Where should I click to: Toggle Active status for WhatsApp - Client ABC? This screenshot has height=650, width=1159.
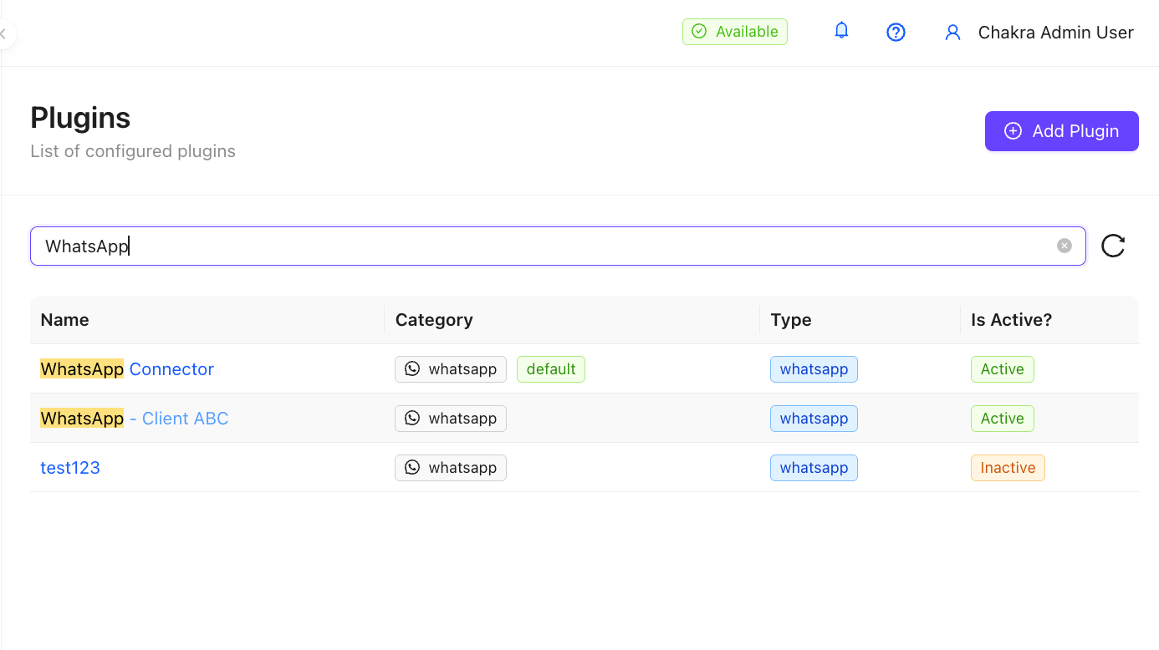click(x=1002, y=418)
